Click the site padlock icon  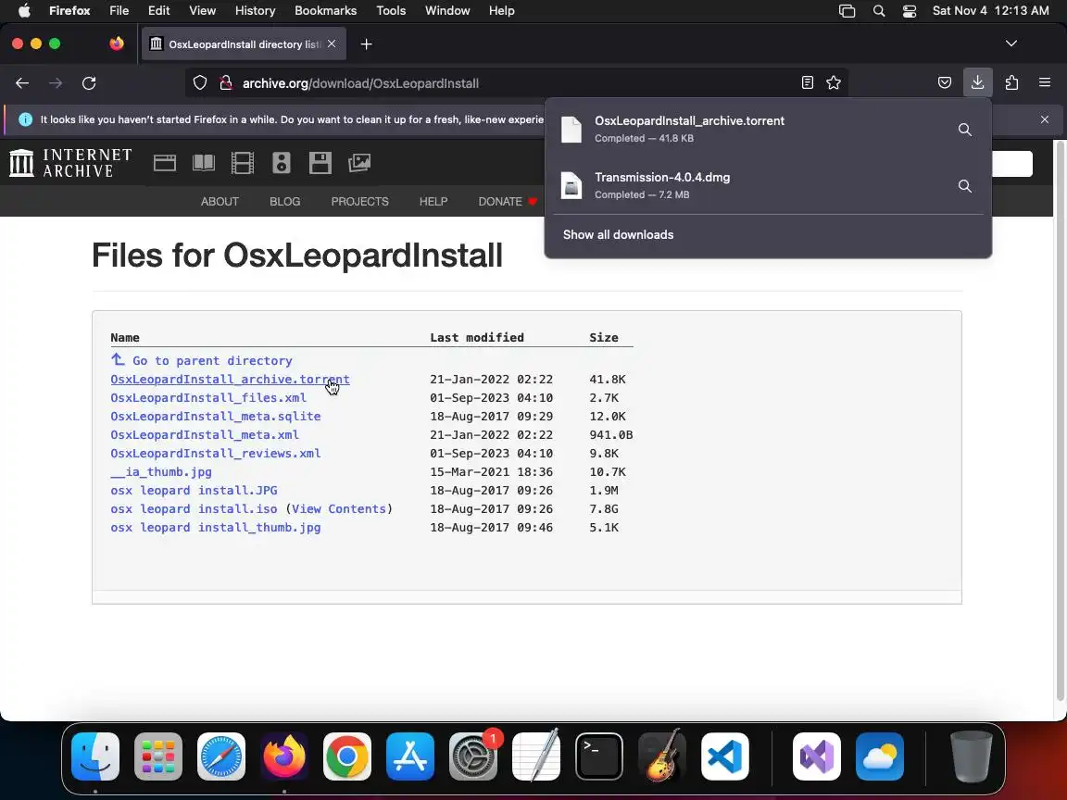point(226,83)
